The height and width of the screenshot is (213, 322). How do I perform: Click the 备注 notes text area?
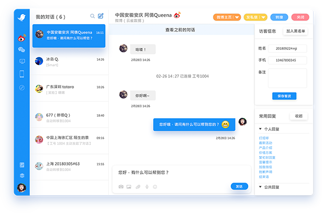[x=287, y=78]
